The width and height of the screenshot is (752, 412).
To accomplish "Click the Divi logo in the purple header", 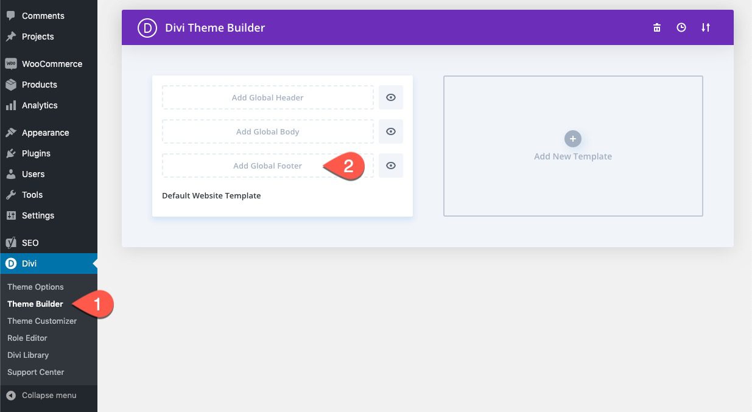I will (147, 27).
